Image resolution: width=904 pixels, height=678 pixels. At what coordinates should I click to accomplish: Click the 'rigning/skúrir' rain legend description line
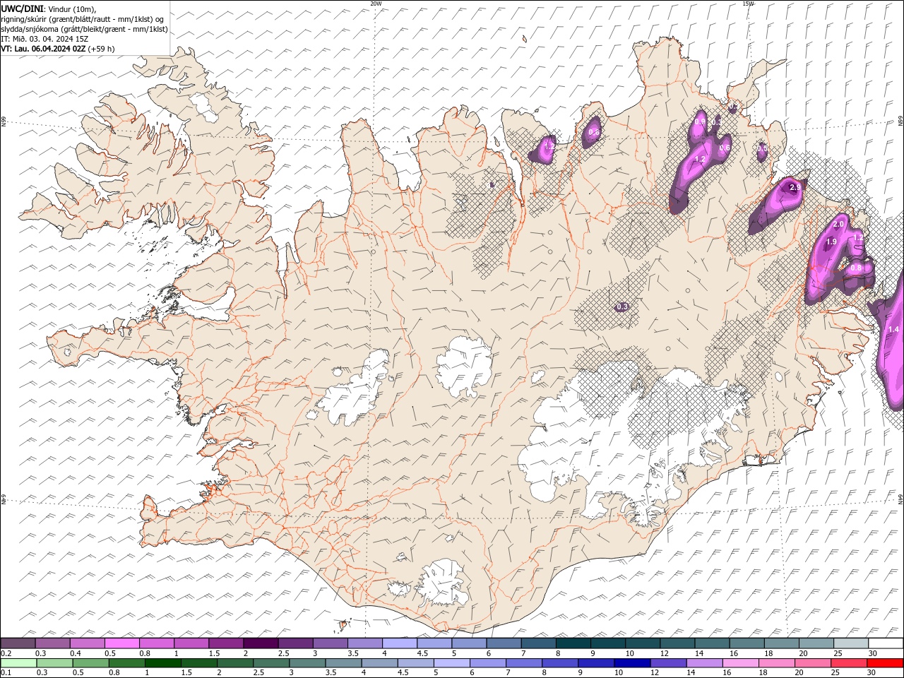tap(83, 19)
